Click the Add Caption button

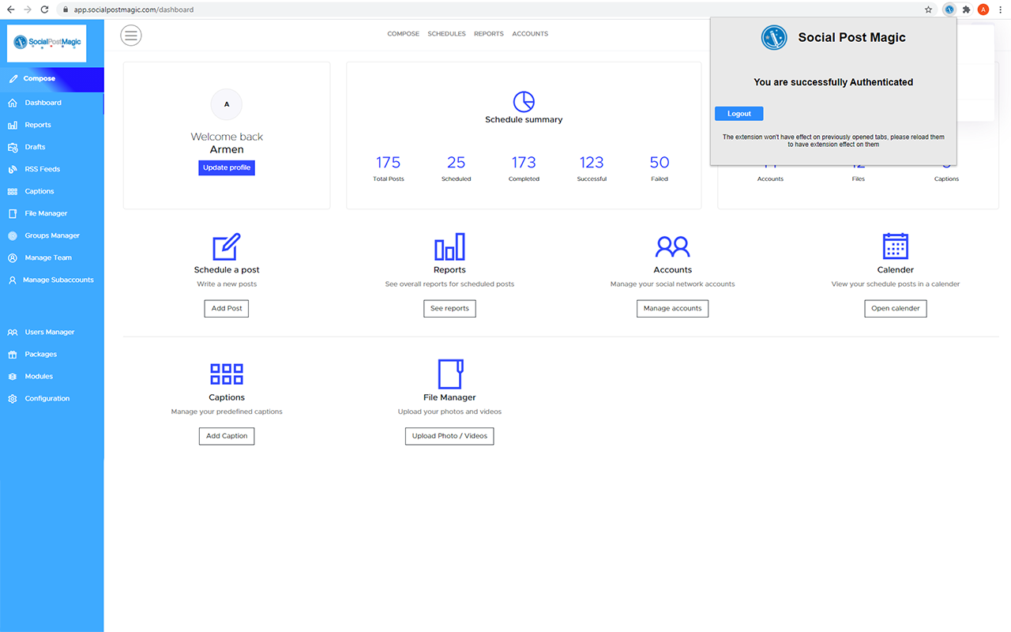pos(227,436)
